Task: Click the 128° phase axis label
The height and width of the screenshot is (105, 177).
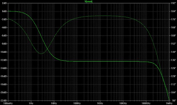Action: (173, 68)
